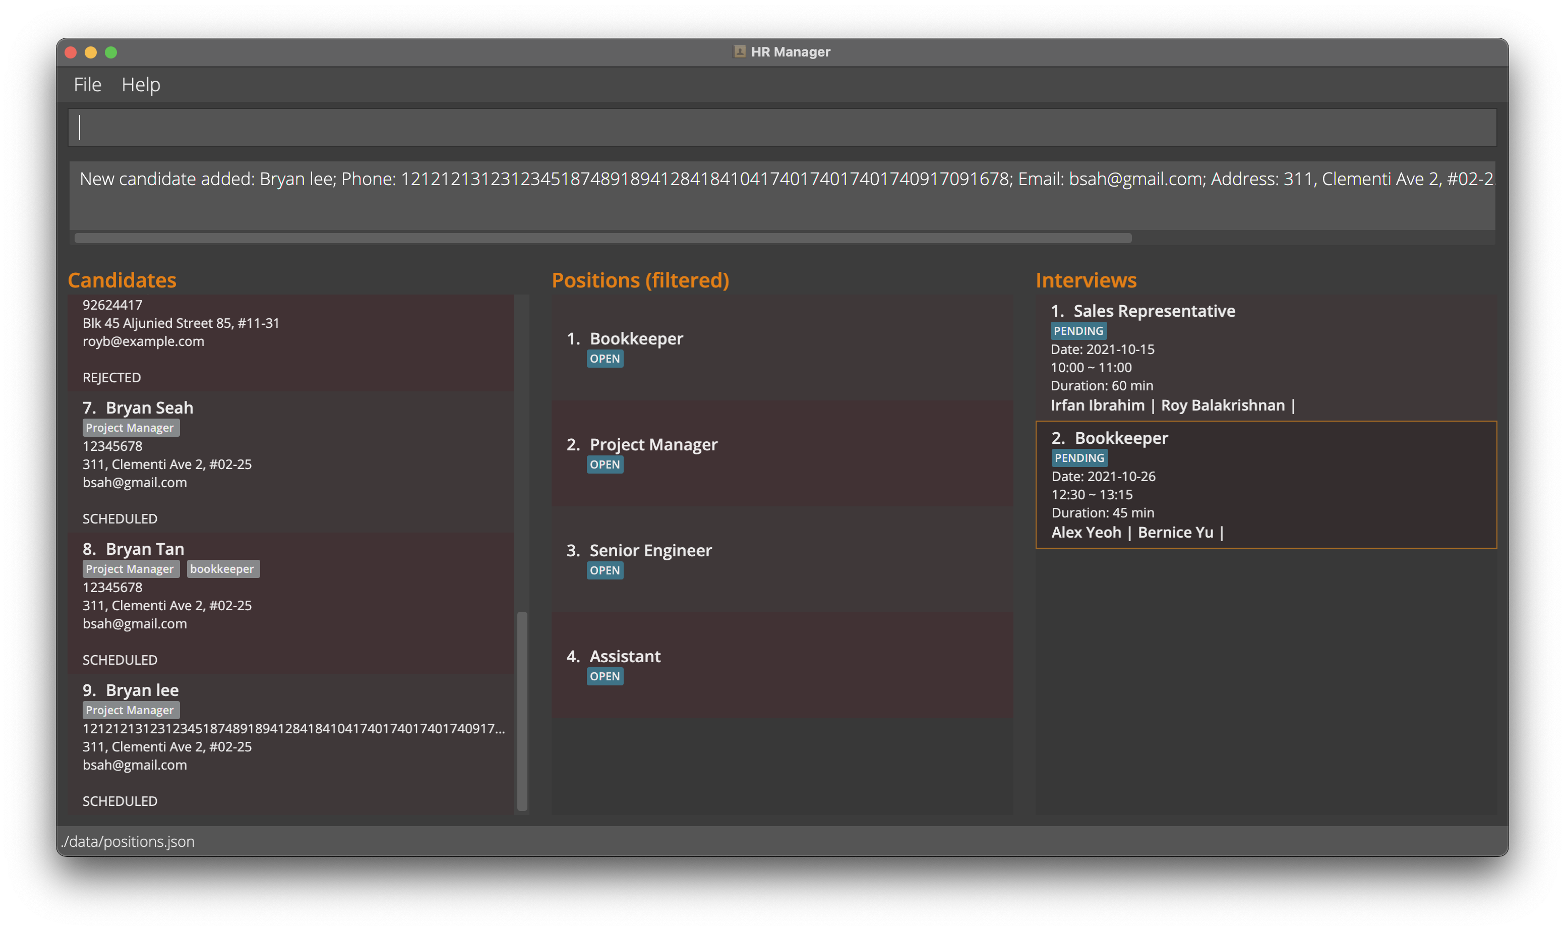The width and height of the screenshot is (1565, 931).
Task: Open the File menu
Action: (x=87, y=85)
